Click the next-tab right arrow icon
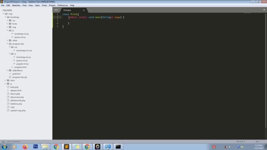Image resolution: width=267 pixels, height=150 pixels. (57, 10)
